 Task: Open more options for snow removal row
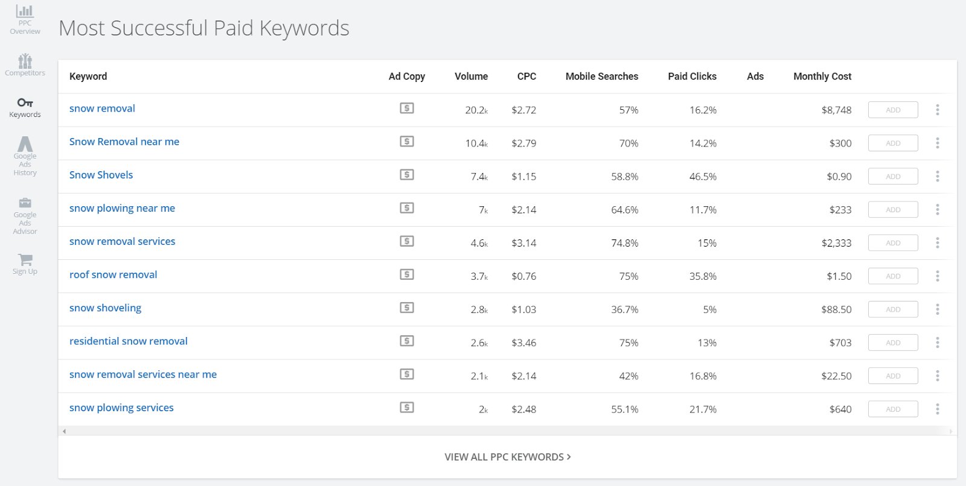(937, 110)
